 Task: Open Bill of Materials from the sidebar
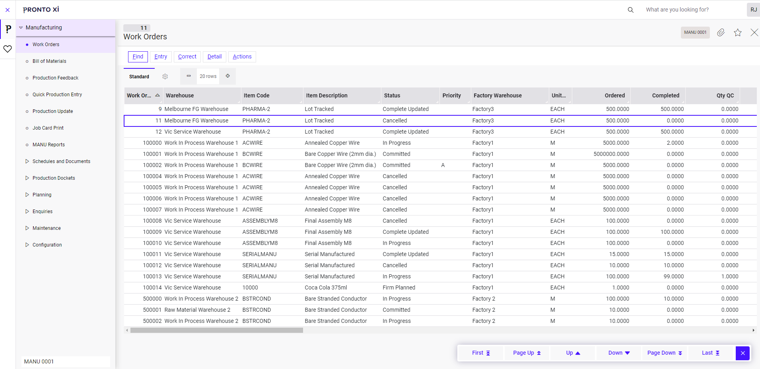(x=49, y=61)
